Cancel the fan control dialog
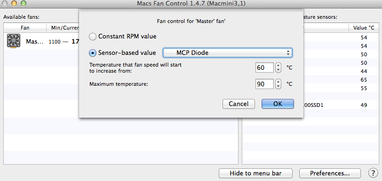The width and height of the screenshot is (382, 181). 239,104
